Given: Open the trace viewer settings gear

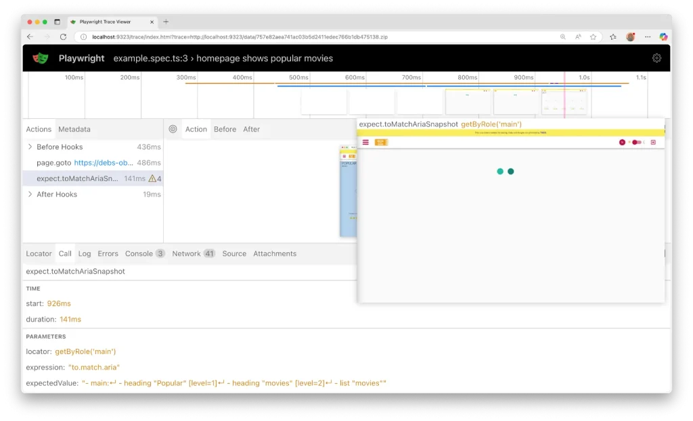Looking at the screenshot, I should 656,58.
